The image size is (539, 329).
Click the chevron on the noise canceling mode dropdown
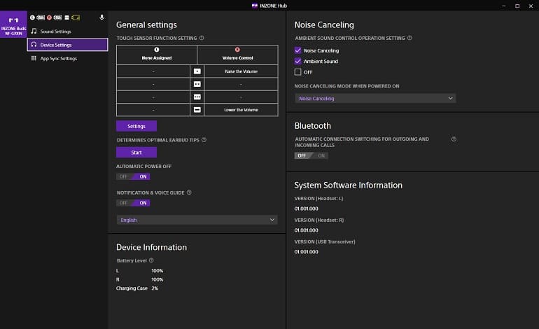[450, 98]
